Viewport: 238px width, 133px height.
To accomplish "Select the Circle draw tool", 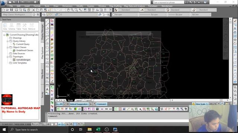I will click(47, 44).
